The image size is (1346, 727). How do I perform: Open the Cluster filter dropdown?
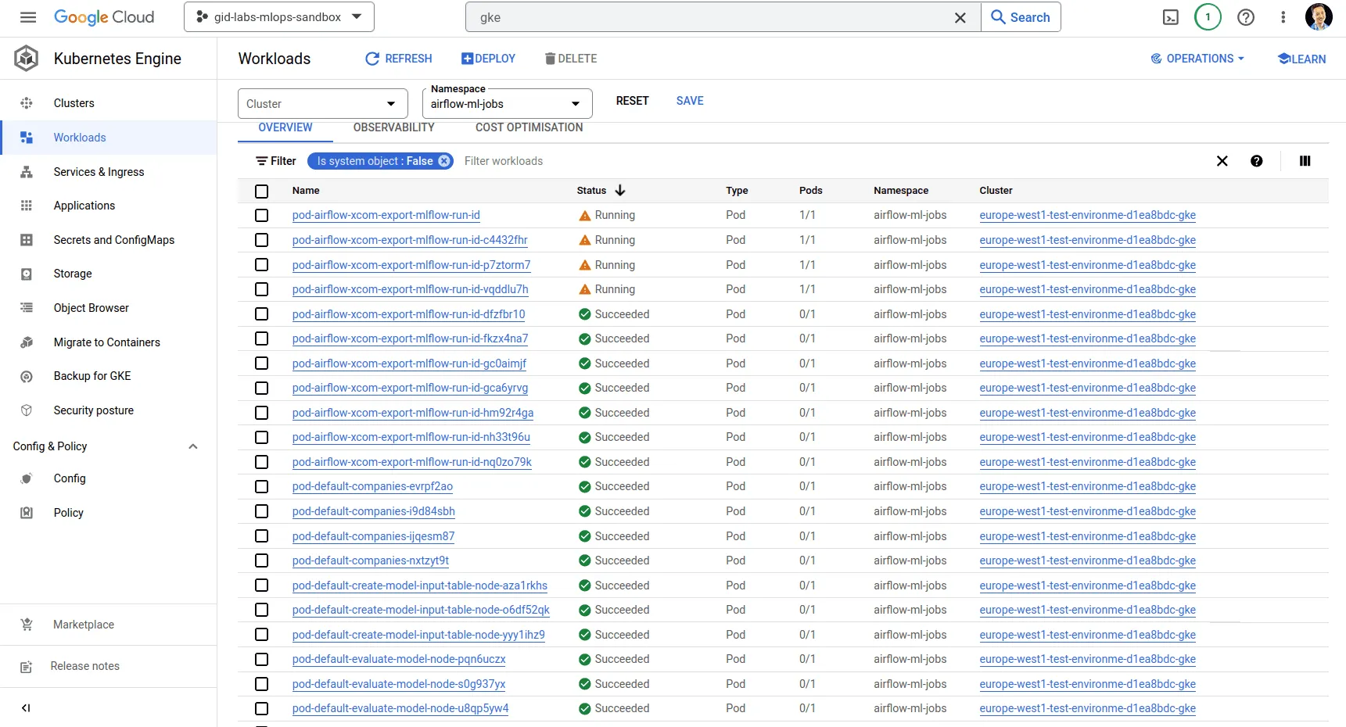tap(322, 104)
